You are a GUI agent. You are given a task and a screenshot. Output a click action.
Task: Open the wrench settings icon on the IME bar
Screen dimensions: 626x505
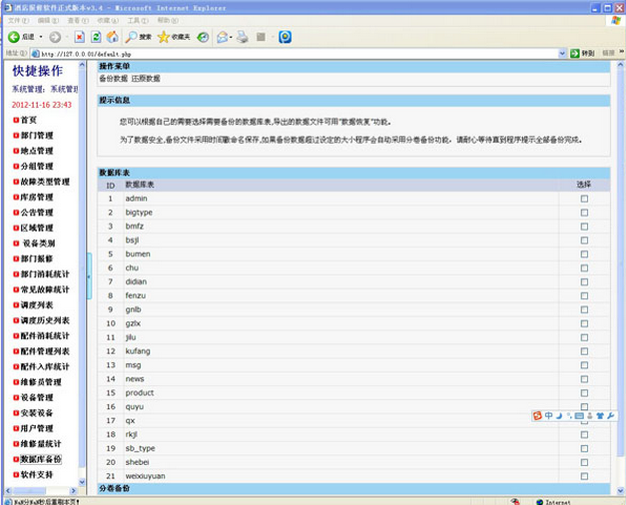coord(610,416)
